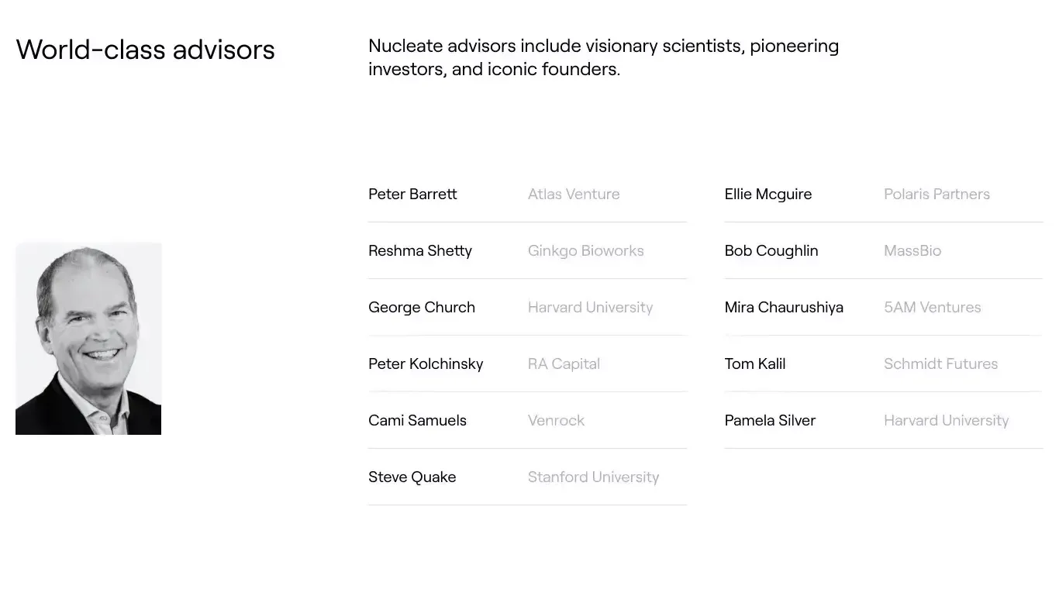Screen dimensions: 1059x603
Task: Click RA Capital affiliation label
Action: (x=564, y=364)
